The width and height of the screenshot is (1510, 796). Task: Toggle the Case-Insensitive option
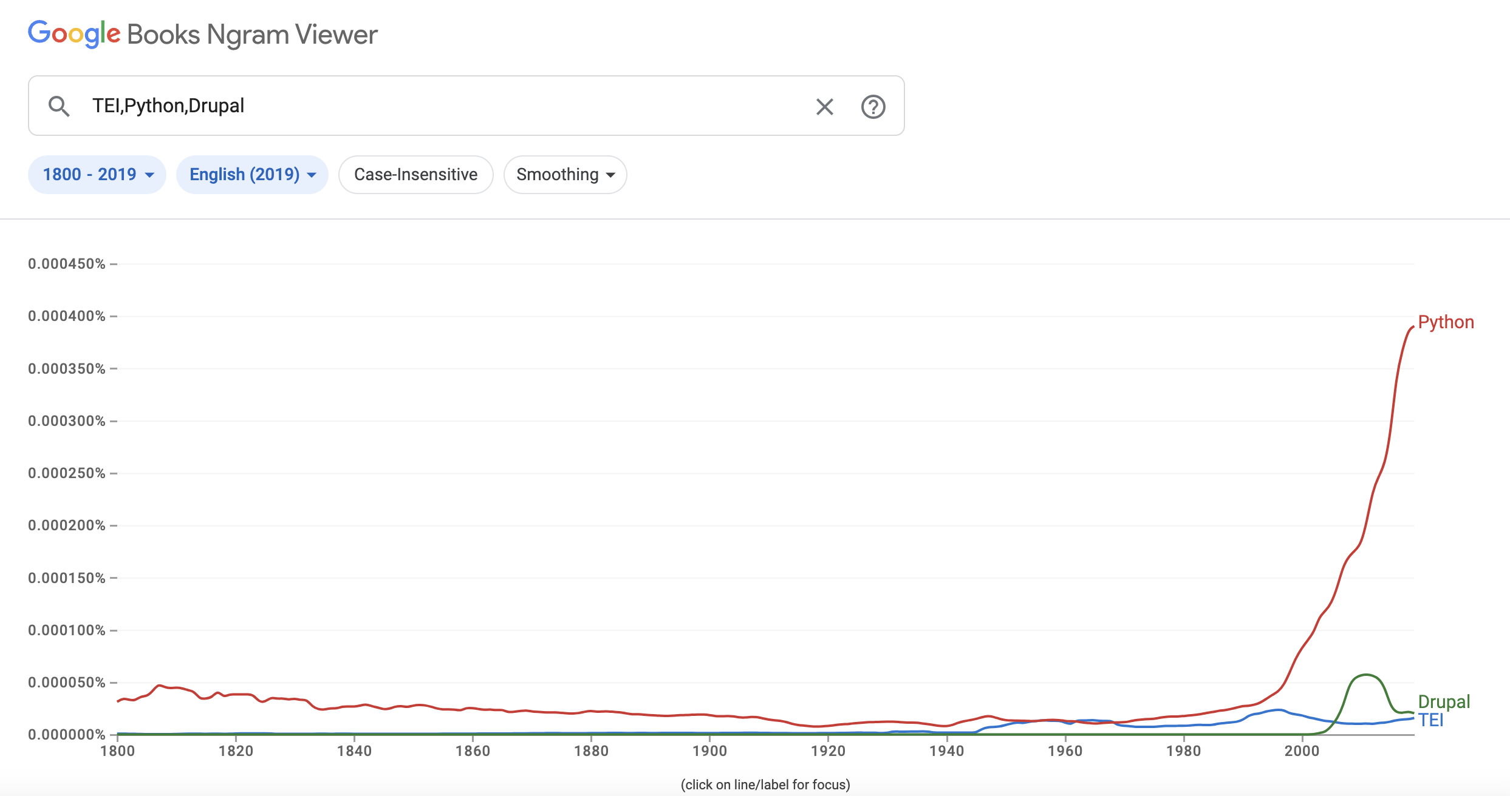click(x=415, y=175)
